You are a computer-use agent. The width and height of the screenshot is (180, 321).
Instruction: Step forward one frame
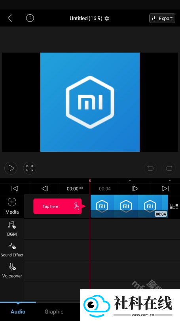(x=135, y=189)
